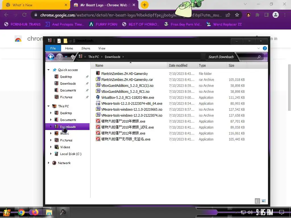Open the File menu in Explorer
291x218 pixels.
click(53, 48)
